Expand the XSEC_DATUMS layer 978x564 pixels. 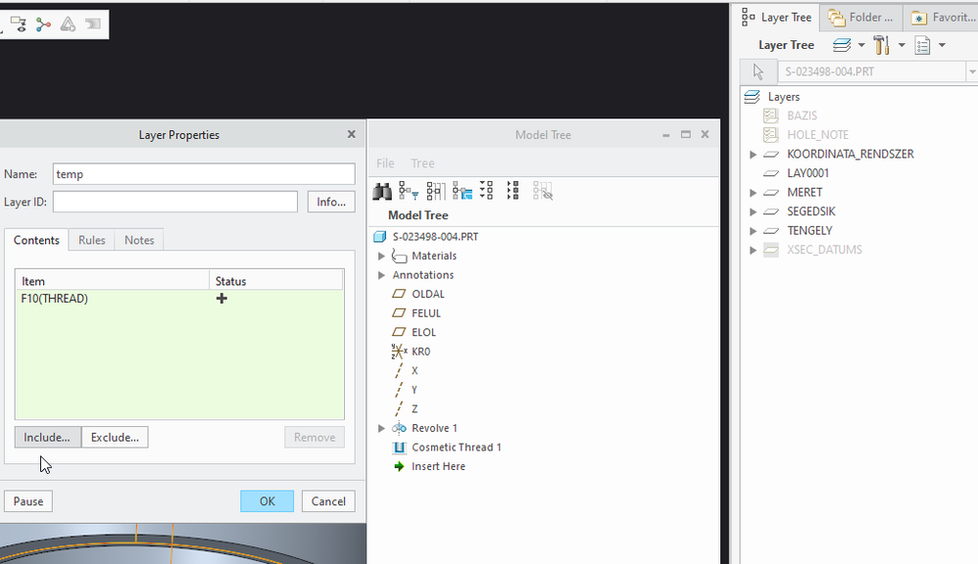[x=753, y=251]
